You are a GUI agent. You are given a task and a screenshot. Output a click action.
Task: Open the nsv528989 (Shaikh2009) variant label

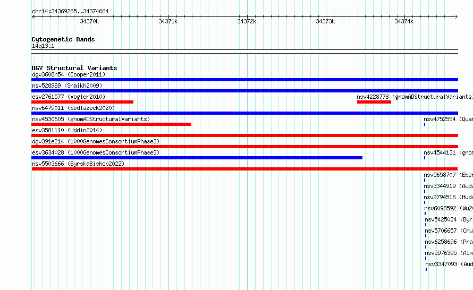(67, 86)
